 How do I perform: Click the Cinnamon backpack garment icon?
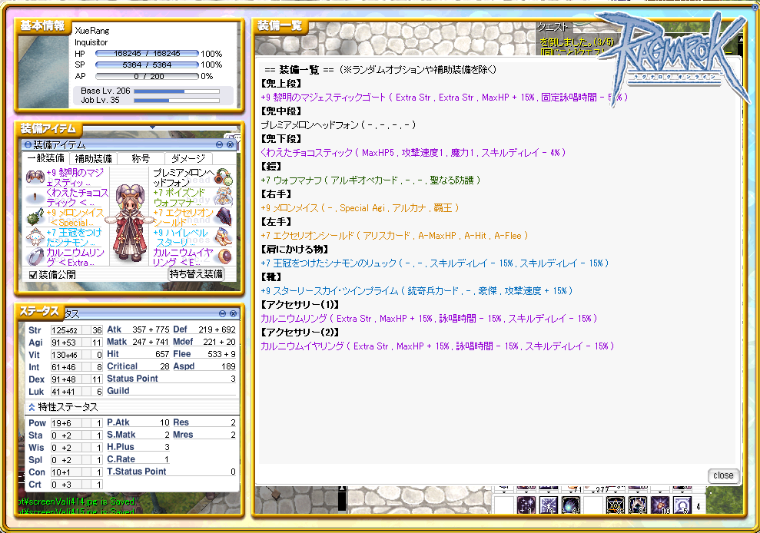tap(35, 237)
